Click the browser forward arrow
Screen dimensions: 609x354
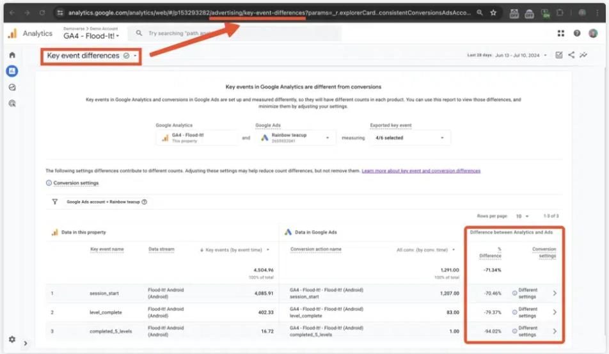click(27, 13)
